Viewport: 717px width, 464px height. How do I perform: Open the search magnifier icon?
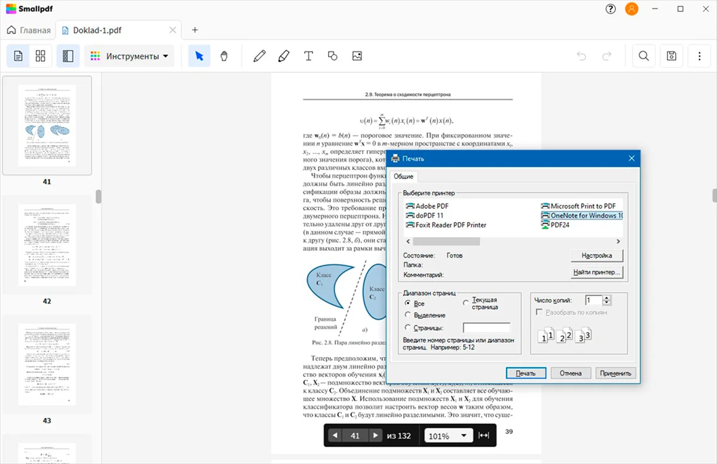pyautogui.click(x=644, y=56)
